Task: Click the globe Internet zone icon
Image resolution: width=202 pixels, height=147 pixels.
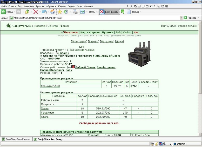Action: pyautogui.click(x=175, y=144)
